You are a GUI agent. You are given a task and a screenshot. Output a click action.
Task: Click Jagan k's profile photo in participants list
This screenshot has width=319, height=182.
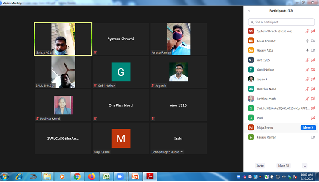(x=251, y=79)
